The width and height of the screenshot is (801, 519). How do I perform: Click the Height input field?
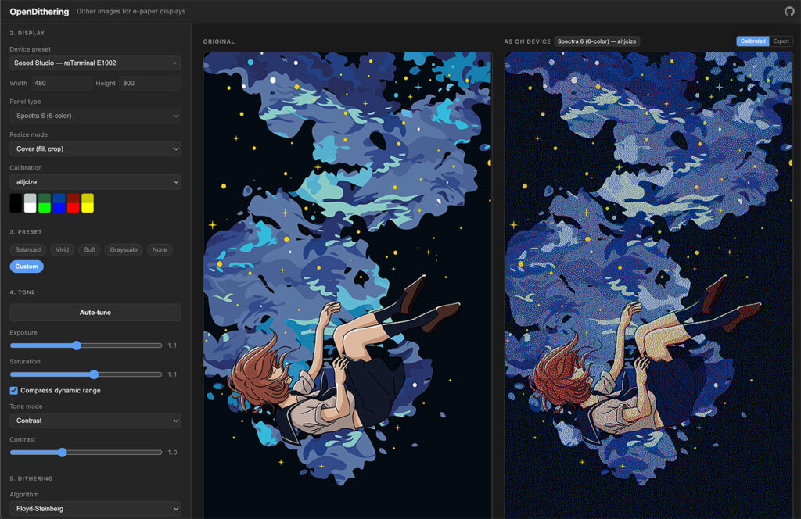[149, 83]
